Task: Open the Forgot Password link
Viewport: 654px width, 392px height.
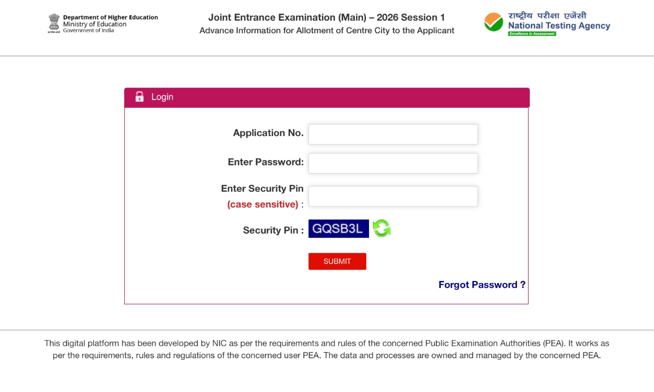Action: pyautogui.click(x=482, y=285)
